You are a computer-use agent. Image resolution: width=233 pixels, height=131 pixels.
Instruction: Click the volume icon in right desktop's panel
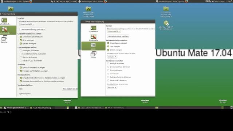coord(213,1)
